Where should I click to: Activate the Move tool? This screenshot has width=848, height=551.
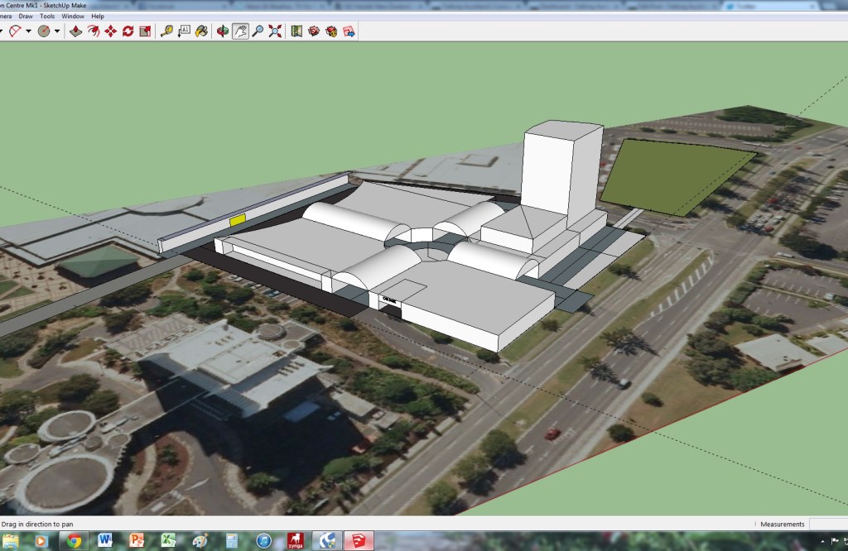click(110, 31)
